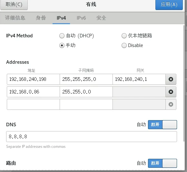The height and width of the screenshot is (172, 187).
Task: Click the 应用(A) apply button
Action: tap(169, 5)
